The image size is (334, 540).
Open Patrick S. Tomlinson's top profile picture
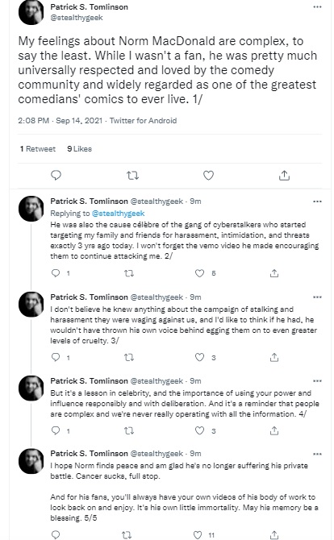pyautogui.click(x=31, y=12)
